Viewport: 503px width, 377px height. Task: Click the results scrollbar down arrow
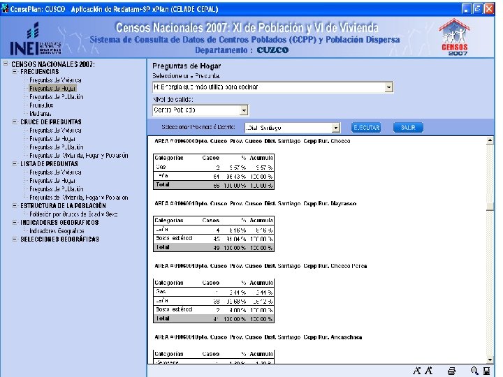pos(490,360)
